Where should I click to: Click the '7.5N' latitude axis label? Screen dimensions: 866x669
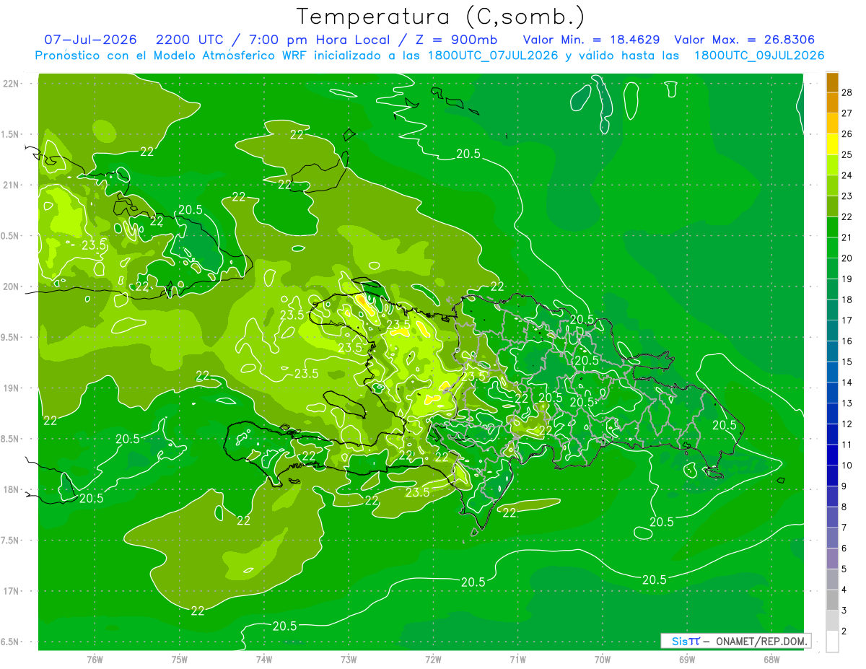pyautogui.click(x=11, y=541)
